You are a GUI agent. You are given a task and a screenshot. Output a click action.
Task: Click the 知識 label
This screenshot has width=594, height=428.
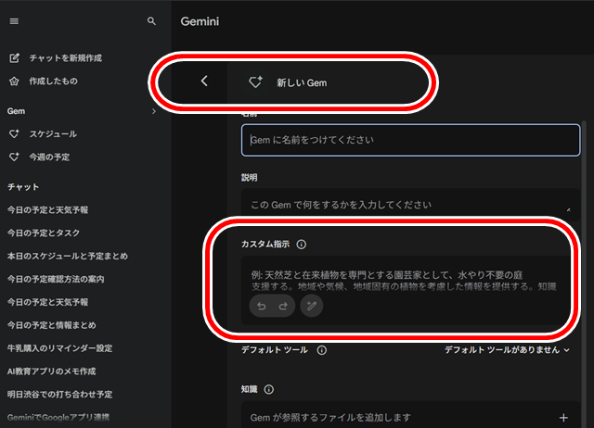coord(250,389)
